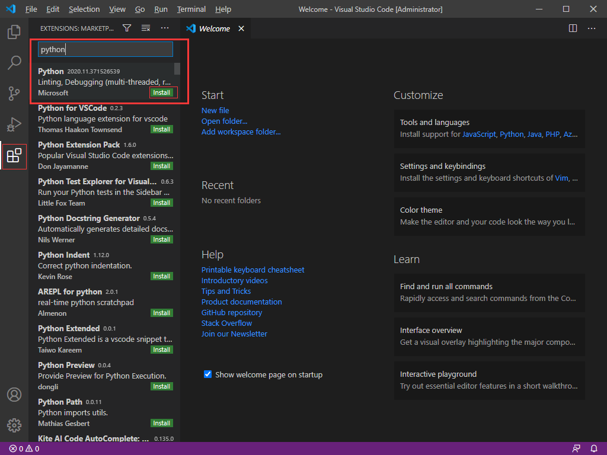Click Vim link under Settings and keybindings
607x455 pixels.
coord(561,178)
